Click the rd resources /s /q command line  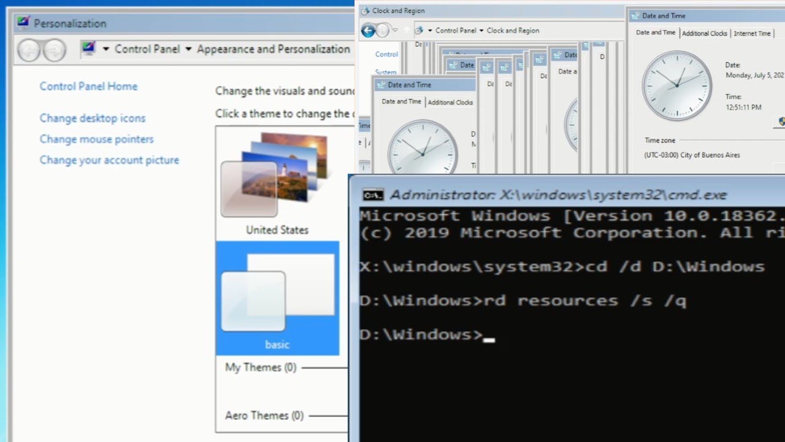pyautogui.click(x=523, y=301)
